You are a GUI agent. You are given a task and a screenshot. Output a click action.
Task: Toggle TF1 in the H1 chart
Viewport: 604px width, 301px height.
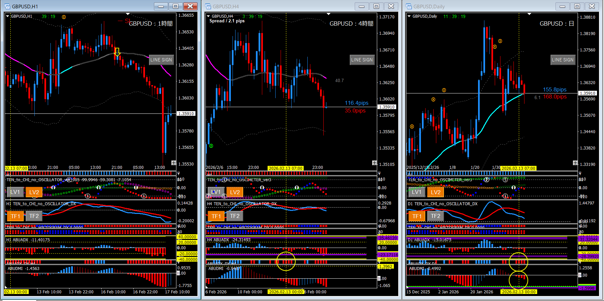click(x=15, y=216)
